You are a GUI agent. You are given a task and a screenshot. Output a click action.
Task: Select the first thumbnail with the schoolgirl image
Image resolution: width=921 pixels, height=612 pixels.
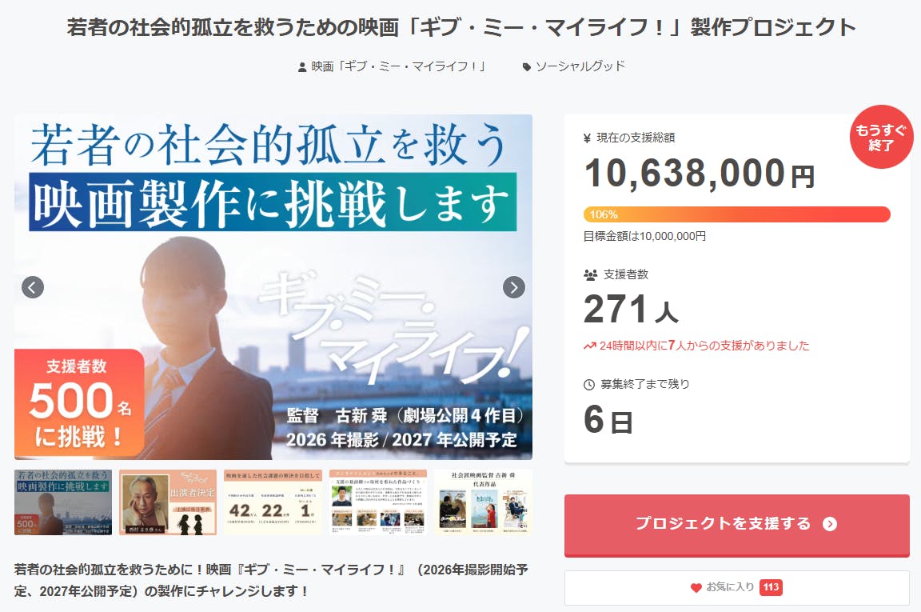pos(63,502)
